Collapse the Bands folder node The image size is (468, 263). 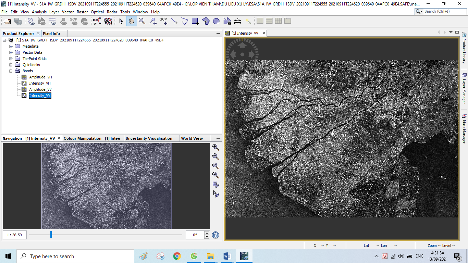[11, 71]
